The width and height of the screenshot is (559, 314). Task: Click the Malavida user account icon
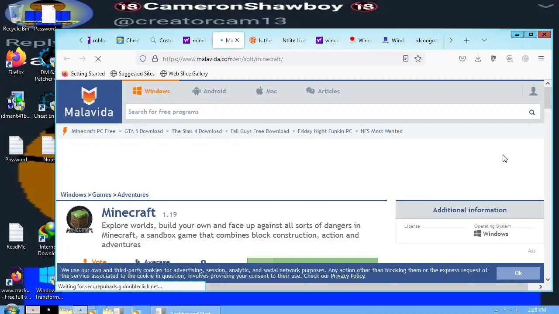pos(533,91)
